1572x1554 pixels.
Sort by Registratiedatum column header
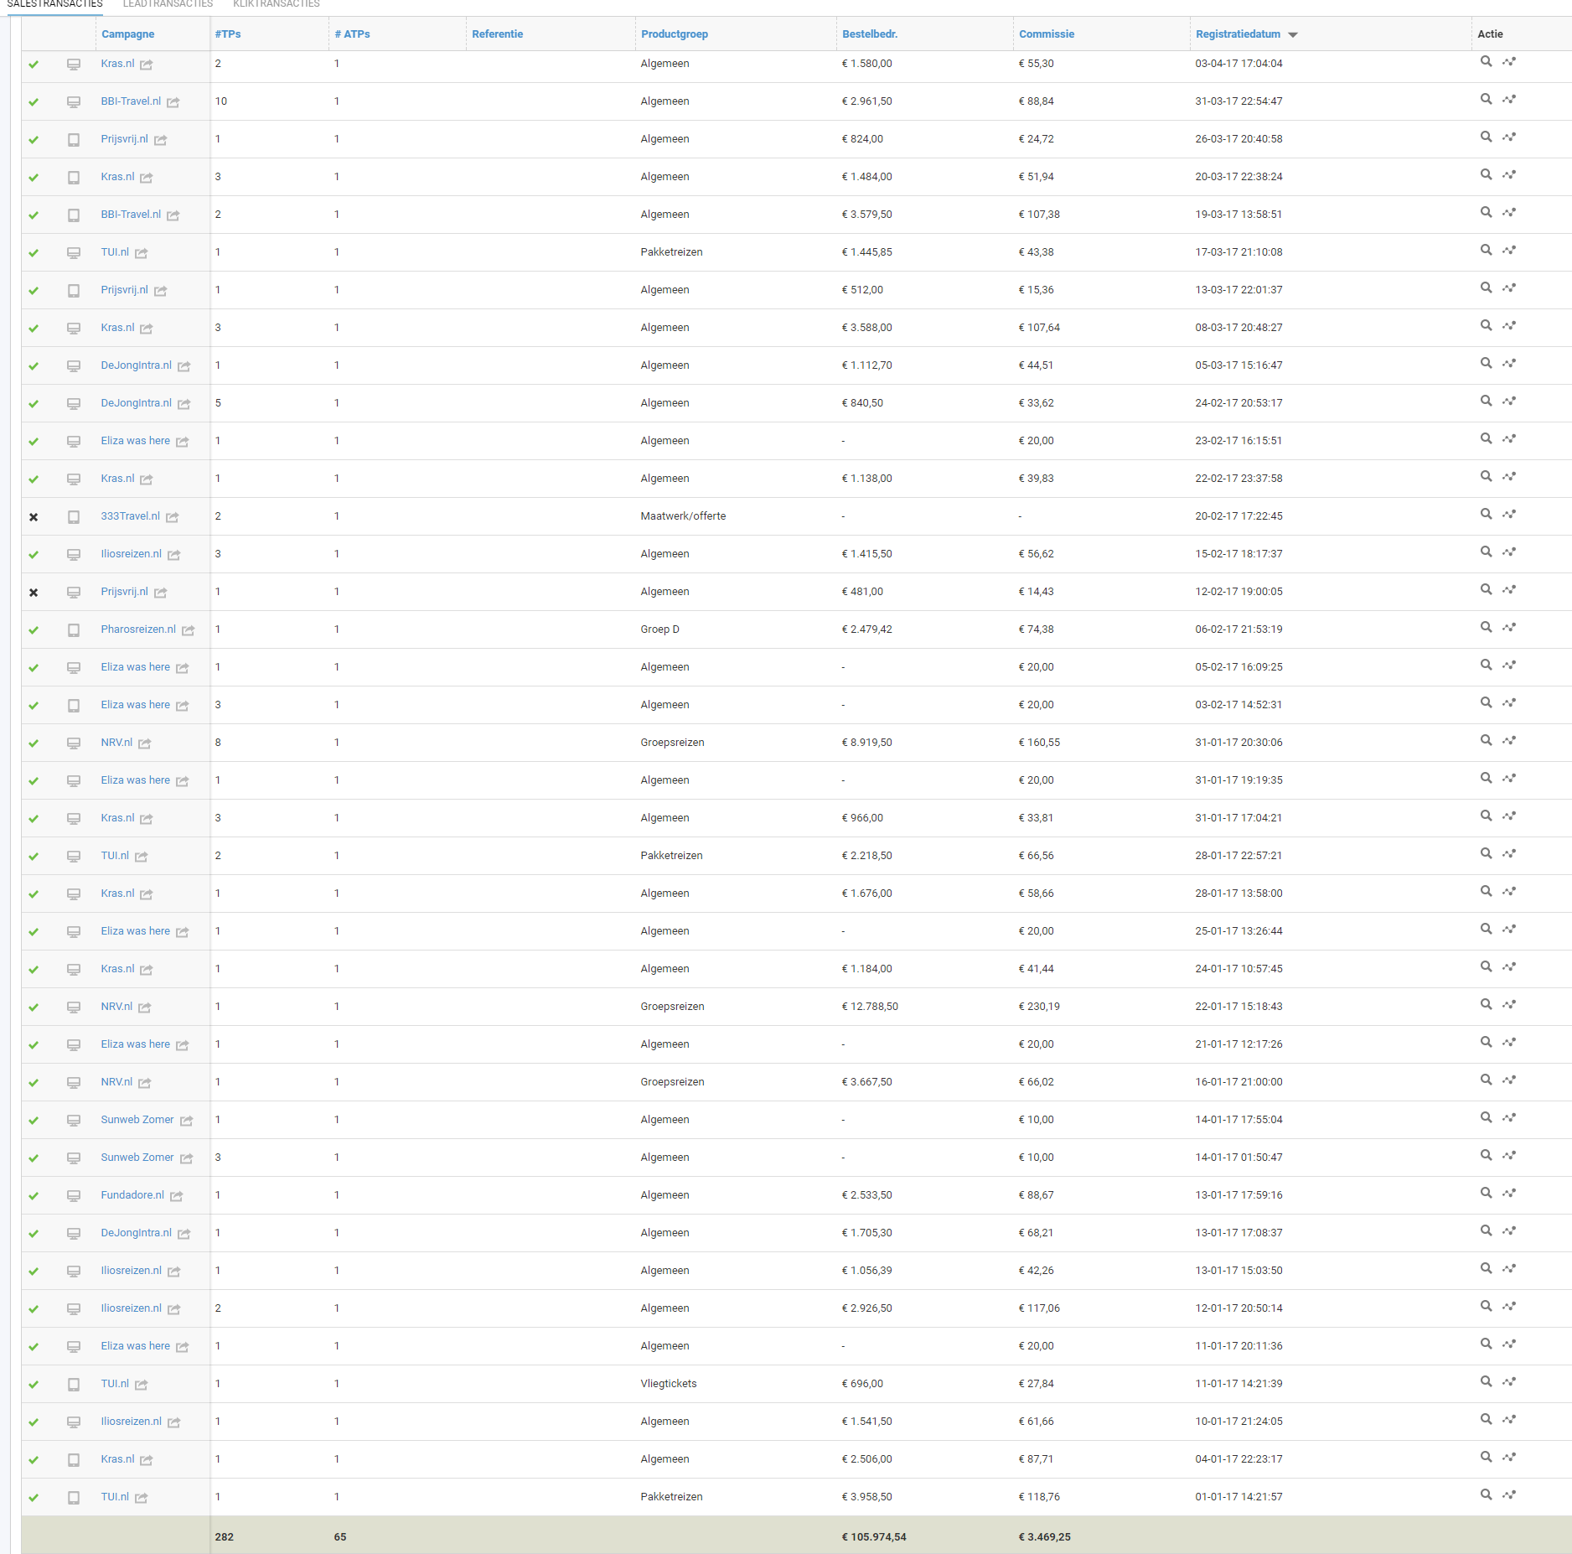1238,34
